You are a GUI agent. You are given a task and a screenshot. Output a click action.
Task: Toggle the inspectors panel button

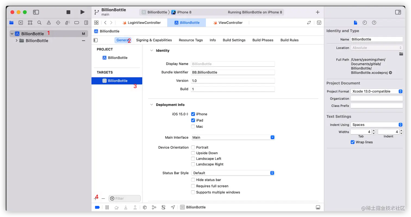tap(398, 12)
